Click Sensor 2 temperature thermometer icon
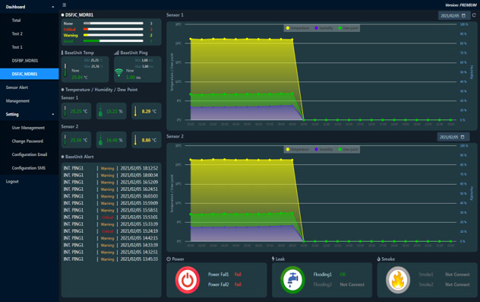Image resolution: width=480 pixels, height=302 pixels. [65, 140]
